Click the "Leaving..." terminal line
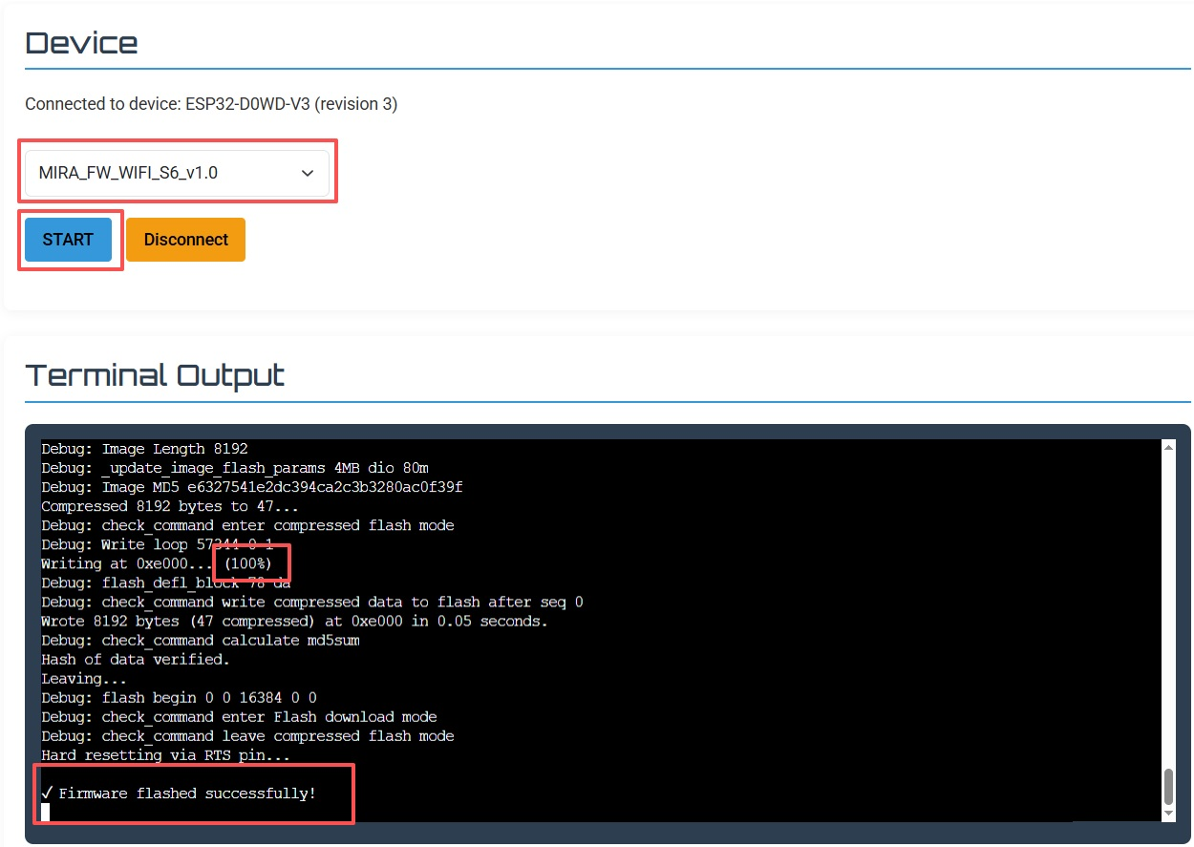Viewport: 1194px width, 847px height. point(84,679)
